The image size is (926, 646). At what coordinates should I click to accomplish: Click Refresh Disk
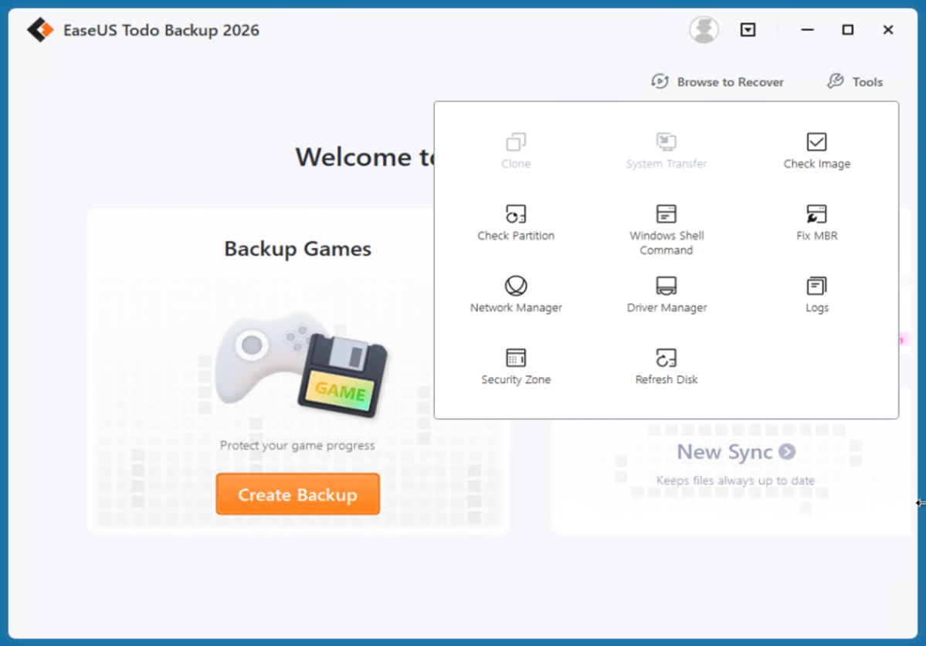tap(667, 366)
